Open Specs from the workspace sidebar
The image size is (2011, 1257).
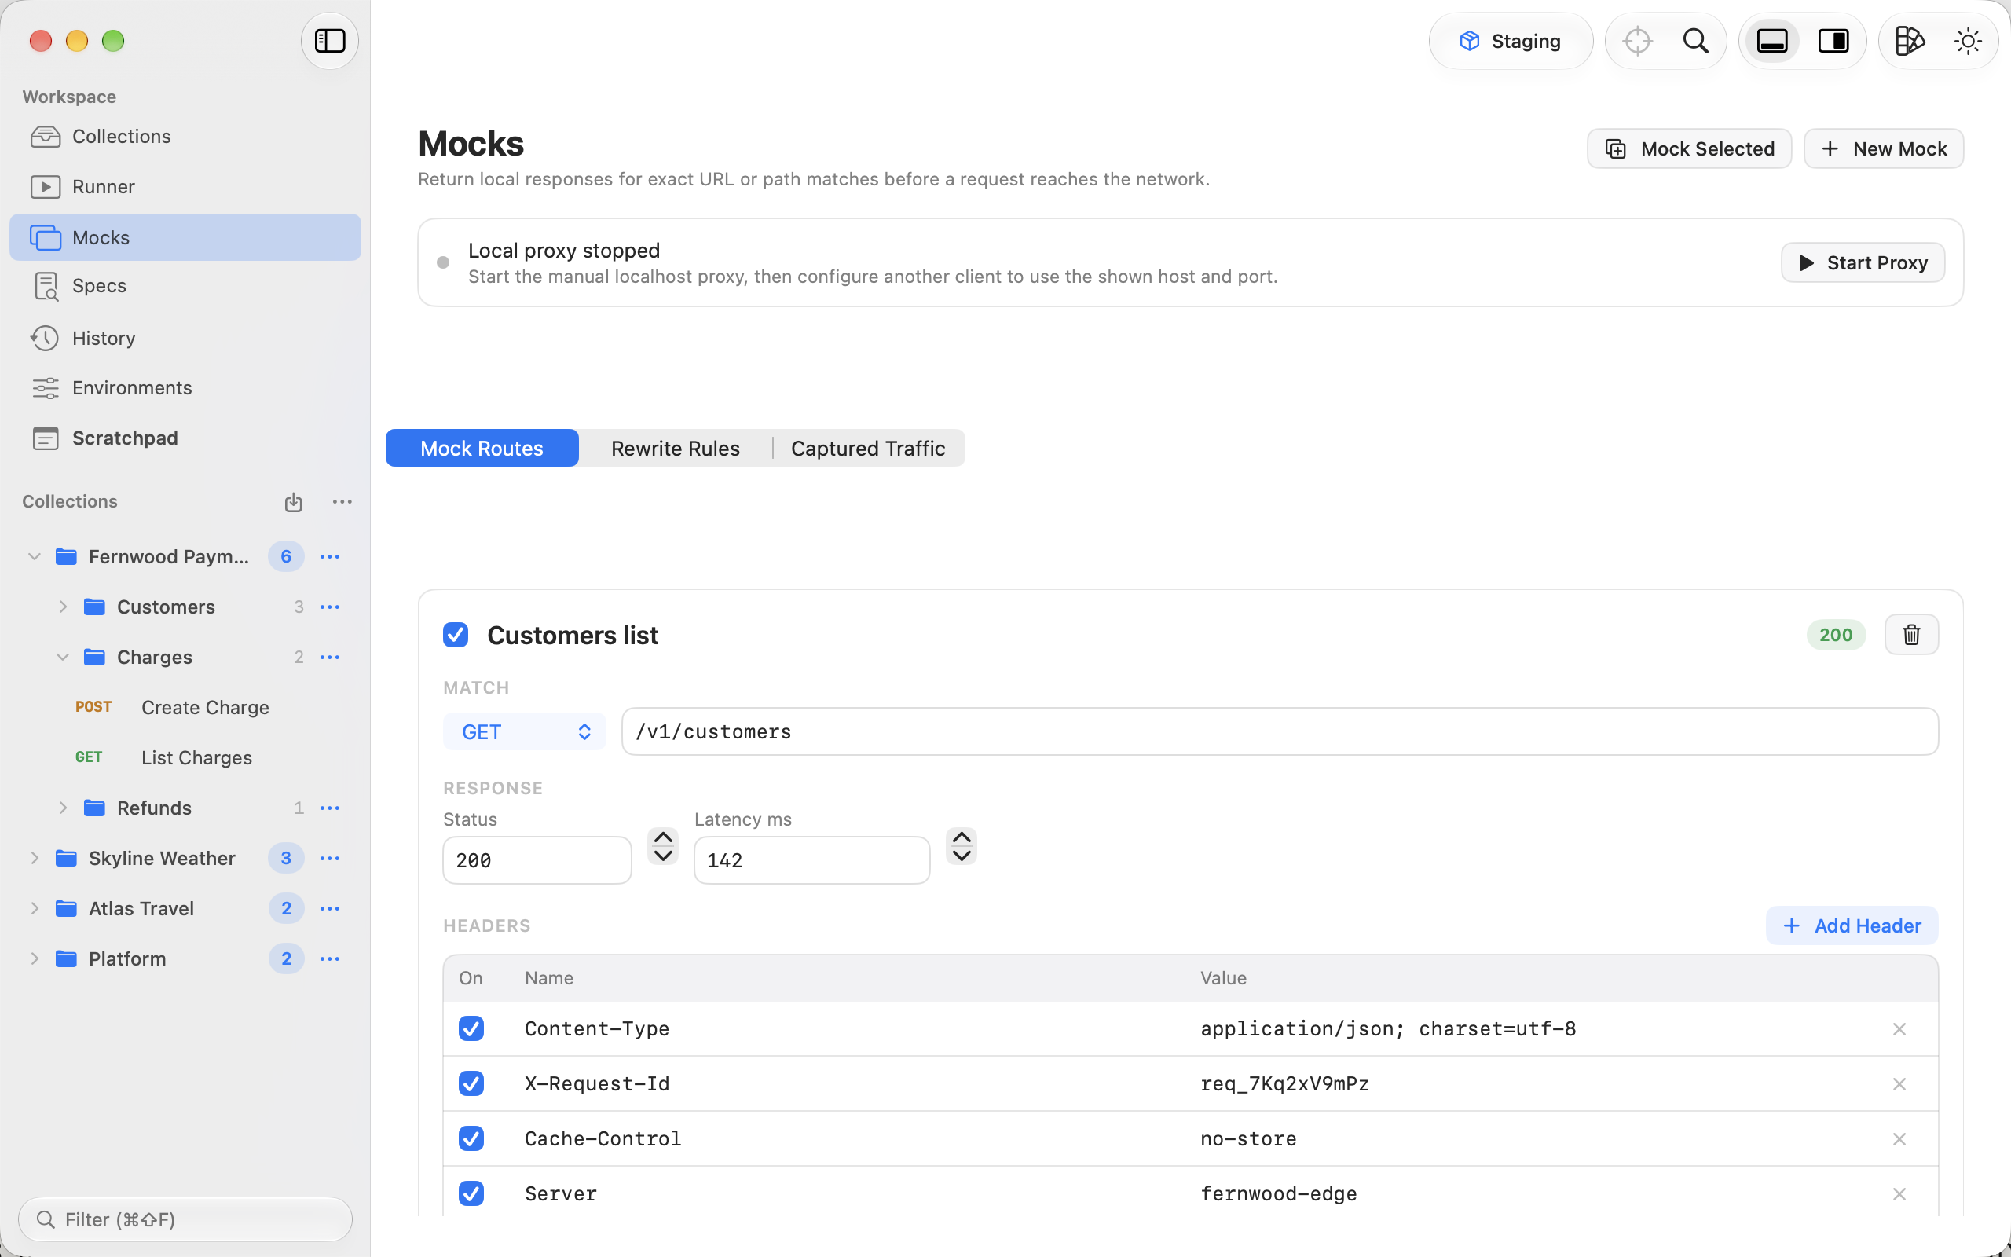pos(185,286)
